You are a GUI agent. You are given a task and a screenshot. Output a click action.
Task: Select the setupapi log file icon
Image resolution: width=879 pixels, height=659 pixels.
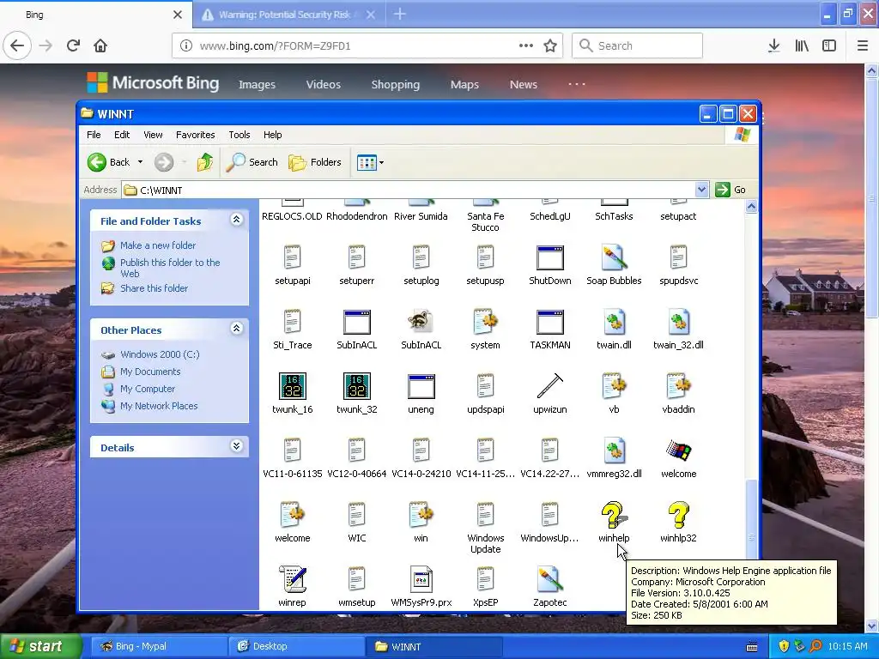point(292,257)
